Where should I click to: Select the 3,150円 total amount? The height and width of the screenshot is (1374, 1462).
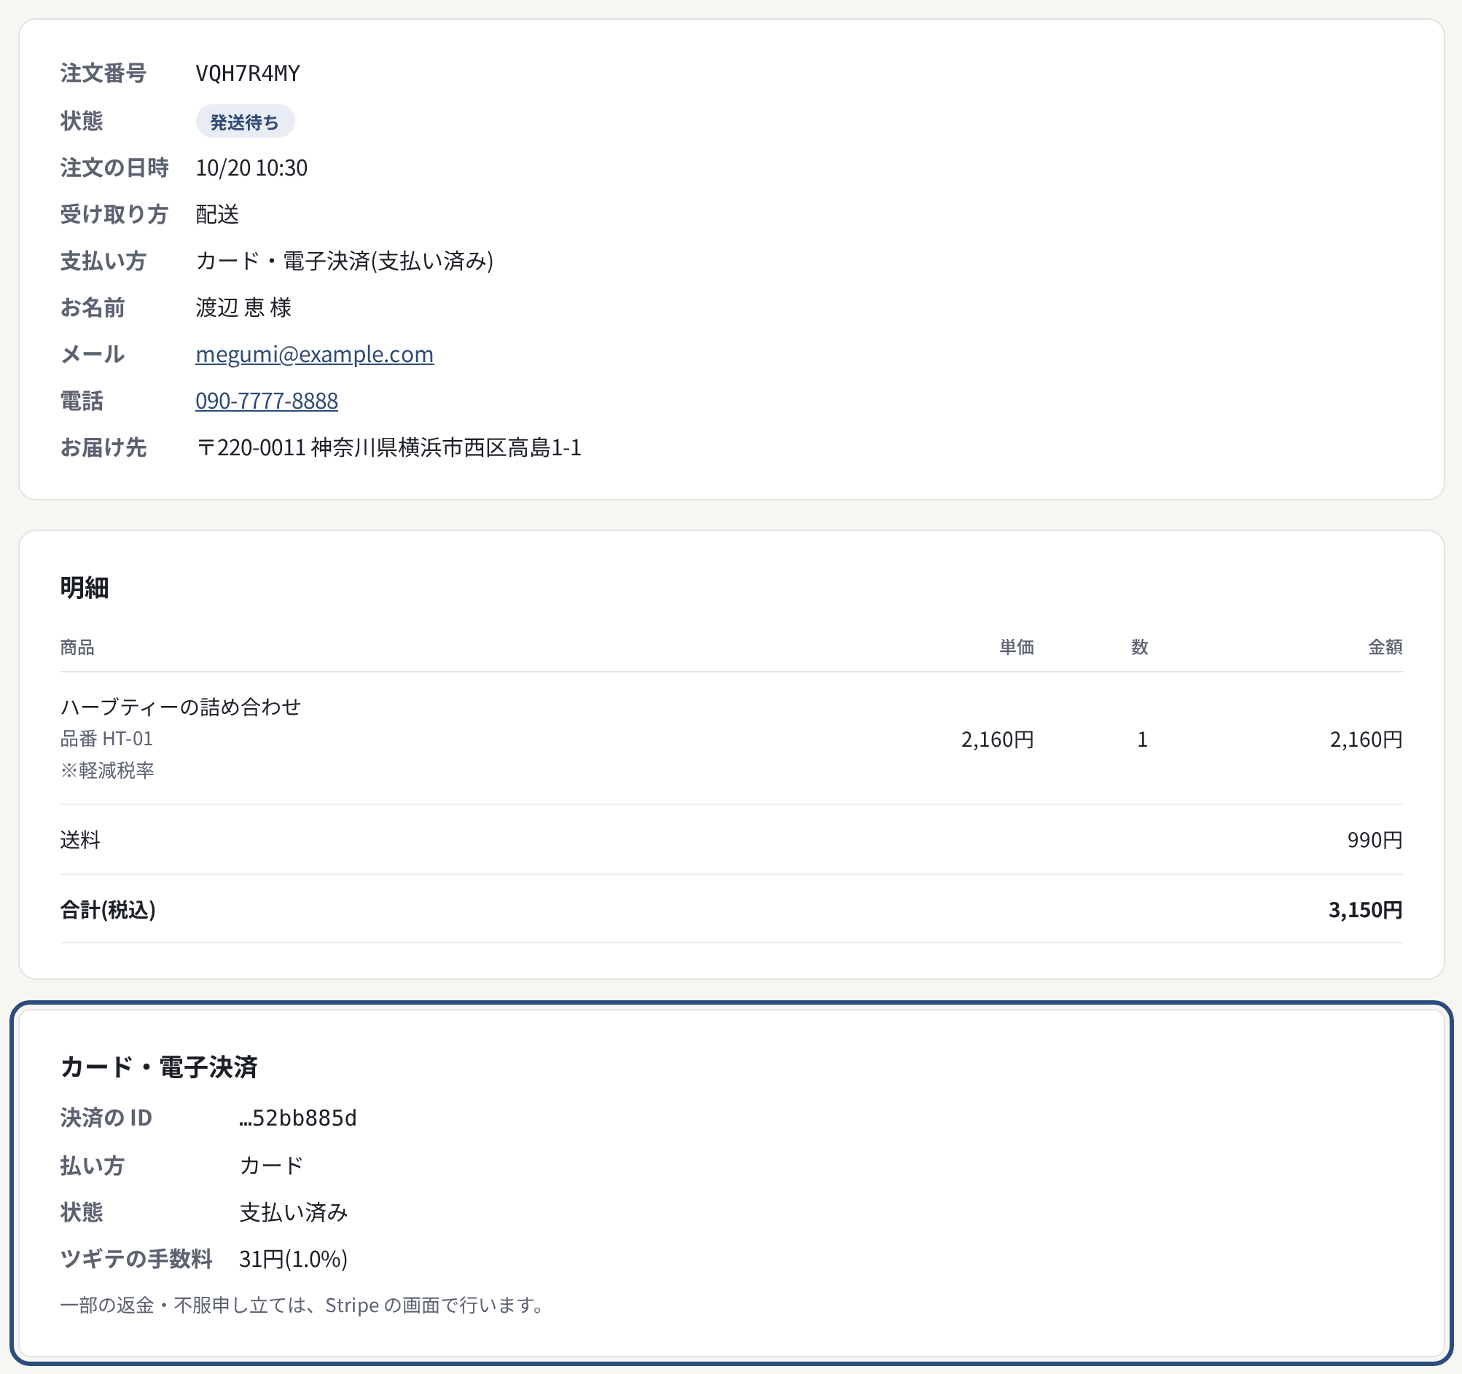click(1365, 910)
